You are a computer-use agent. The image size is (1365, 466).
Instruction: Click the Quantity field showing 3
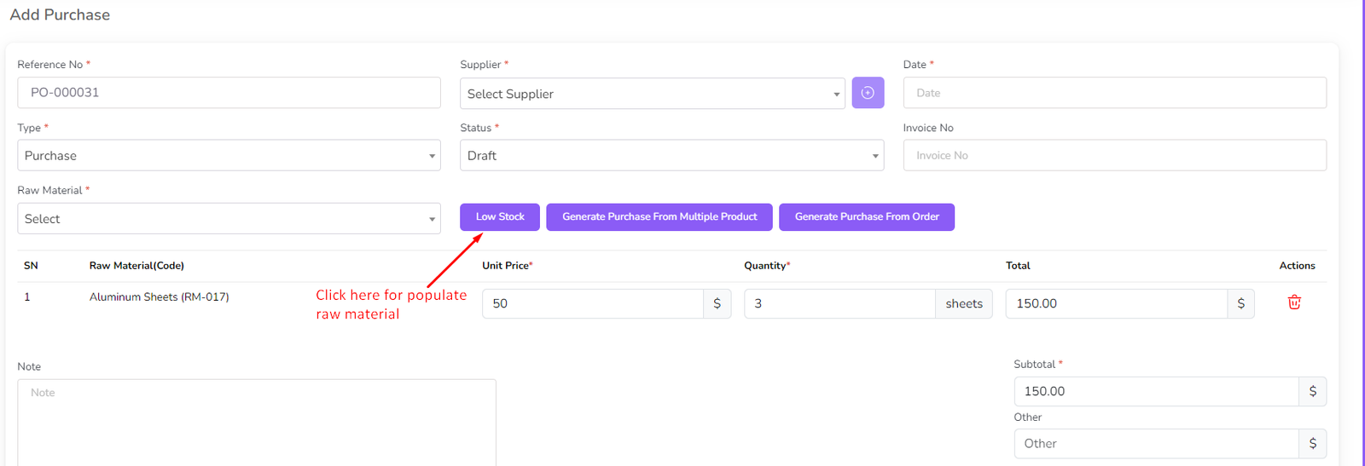[839, 304]
